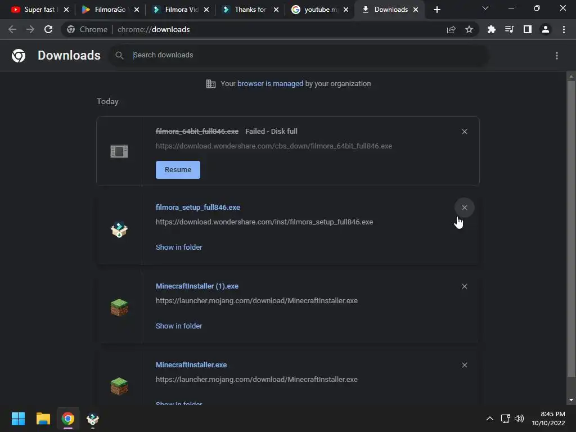Click the share page icon in address bar
This screenshot has width=576, height=432.
451,29
